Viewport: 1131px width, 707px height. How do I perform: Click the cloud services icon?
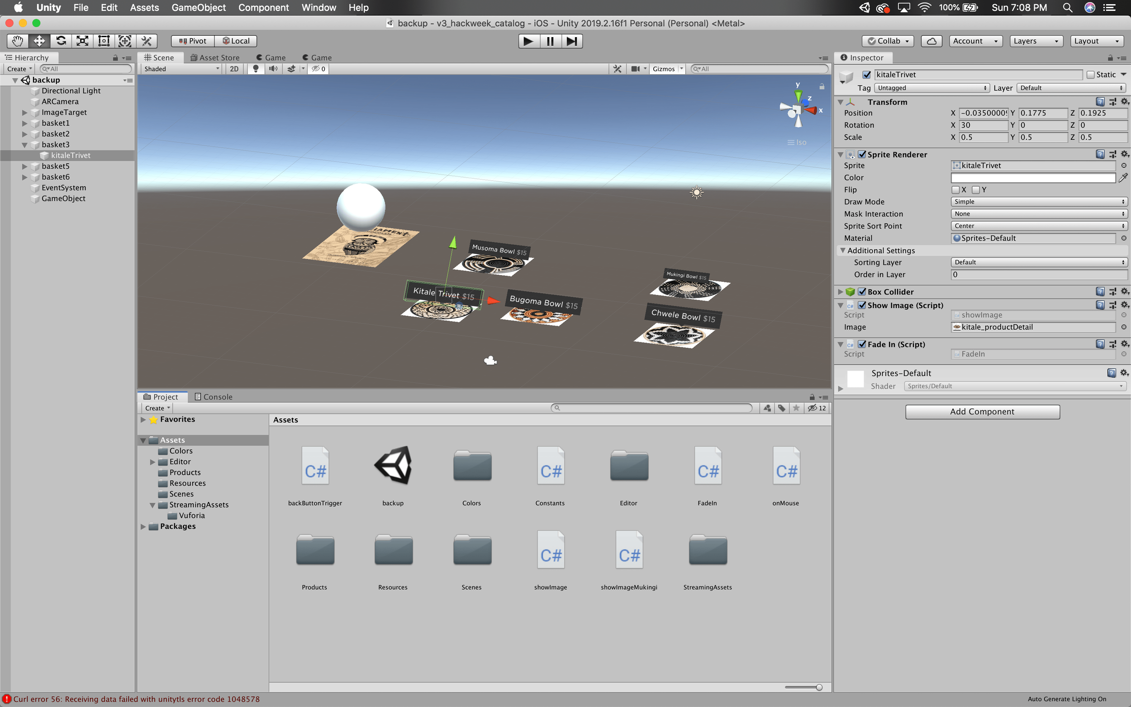[931, 41]
